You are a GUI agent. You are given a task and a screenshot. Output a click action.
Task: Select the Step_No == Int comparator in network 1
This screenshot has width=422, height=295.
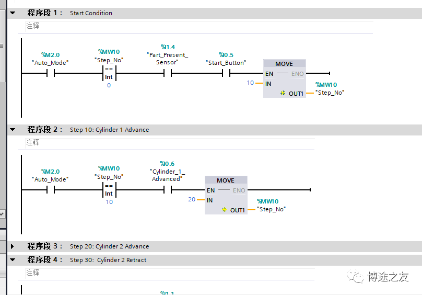[x=109, y=73]
